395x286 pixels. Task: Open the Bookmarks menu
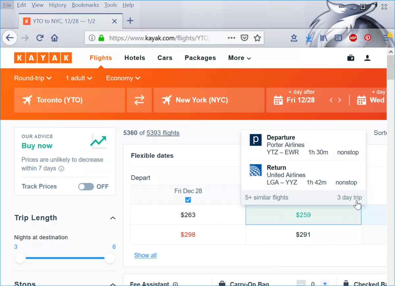[x=86, y=5]
